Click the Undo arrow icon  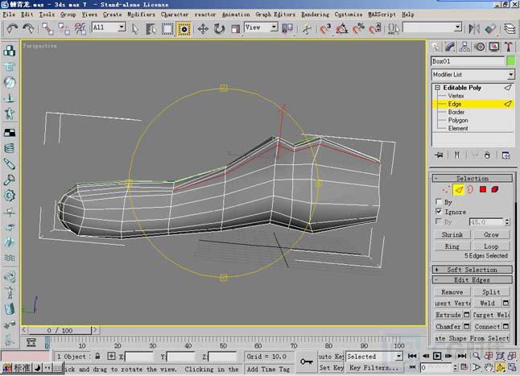click(x=12, y=28)
